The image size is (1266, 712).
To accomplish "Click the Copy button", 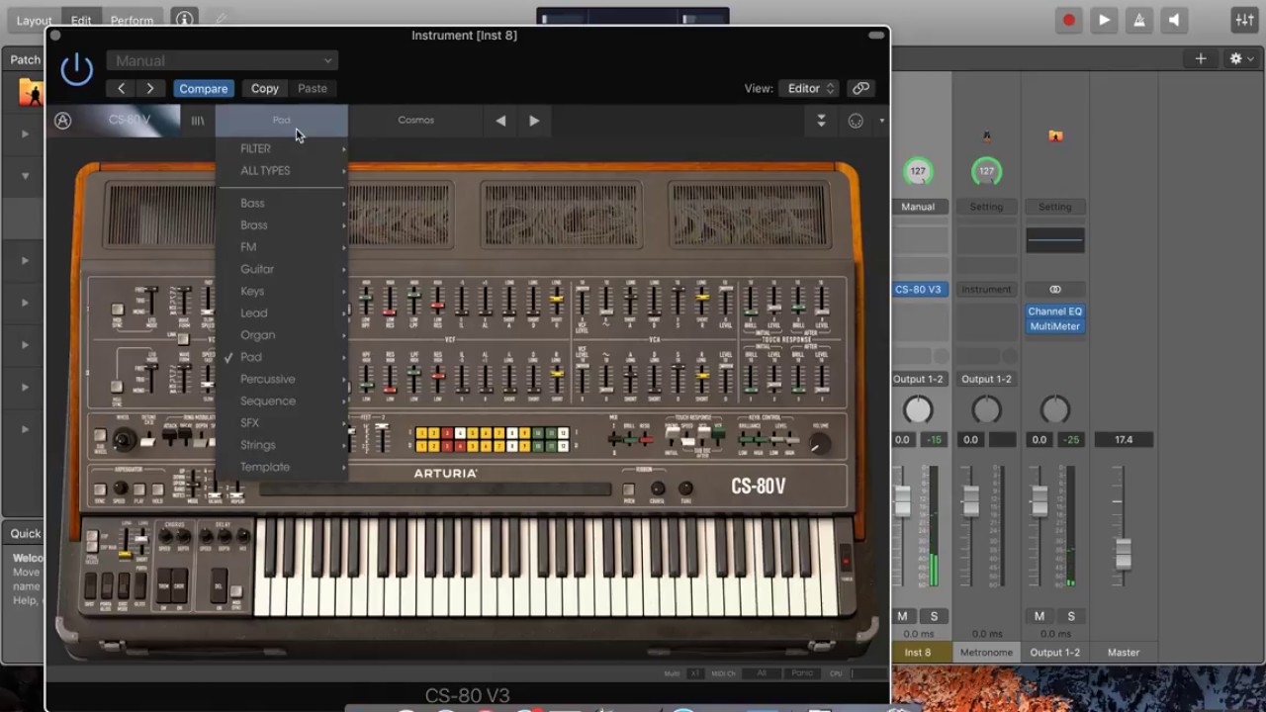I will tap(265, 88).
